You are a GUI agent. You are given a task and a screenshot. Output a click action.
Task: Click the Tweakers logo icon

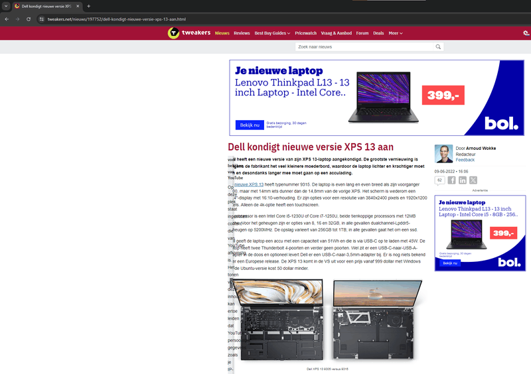click(173, 33)
